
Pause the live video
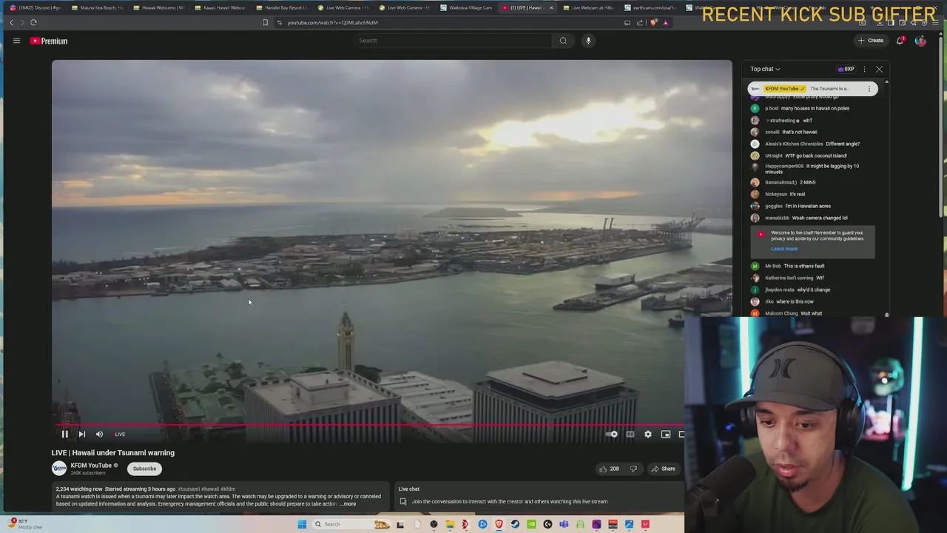point(64,435)
